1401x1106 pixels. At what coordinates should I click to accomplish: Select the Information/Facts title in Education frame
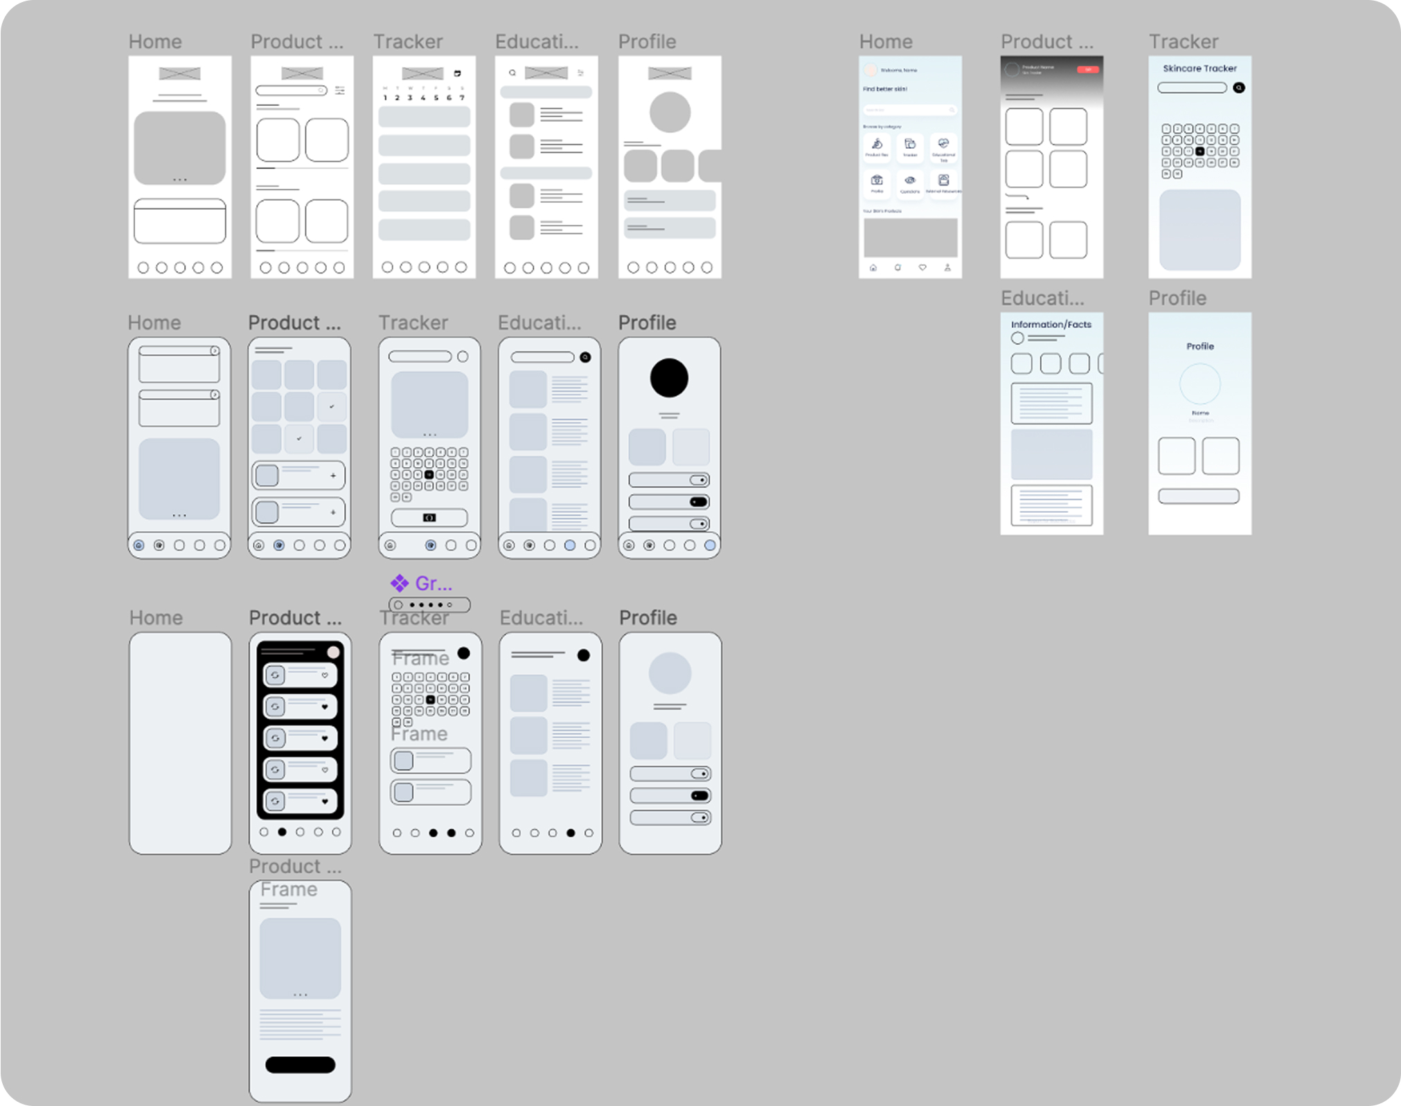click(1051, 325)
